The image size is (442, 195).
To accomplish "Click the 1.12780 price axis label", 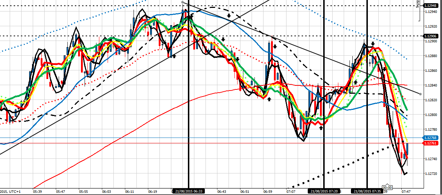I will tap(431, 129).
